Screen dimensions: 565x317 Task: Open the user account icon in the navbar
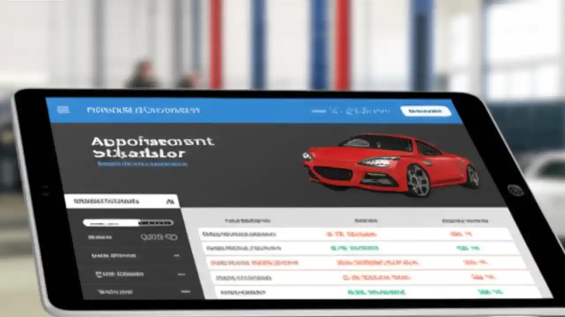tap(426, 111)
